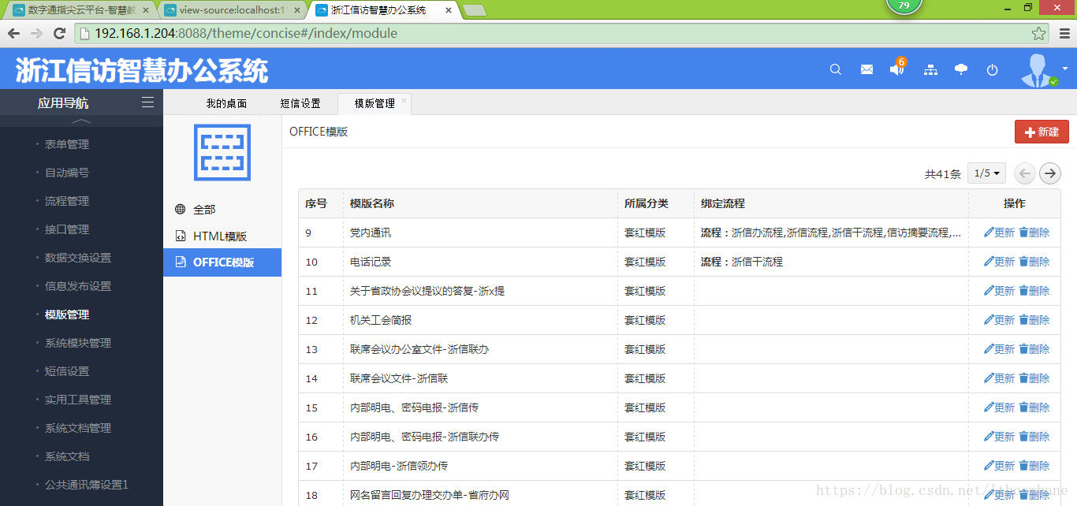This screenshot has height=506, width=1077.
Task: Switch to 模版管理 tab
Action: coord(375,103)
